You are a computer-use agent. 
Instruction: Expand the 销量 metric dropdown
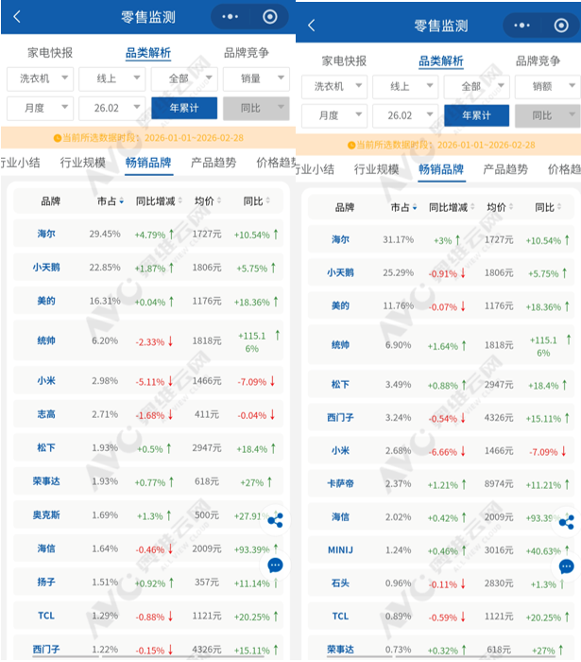coord(256,78)
